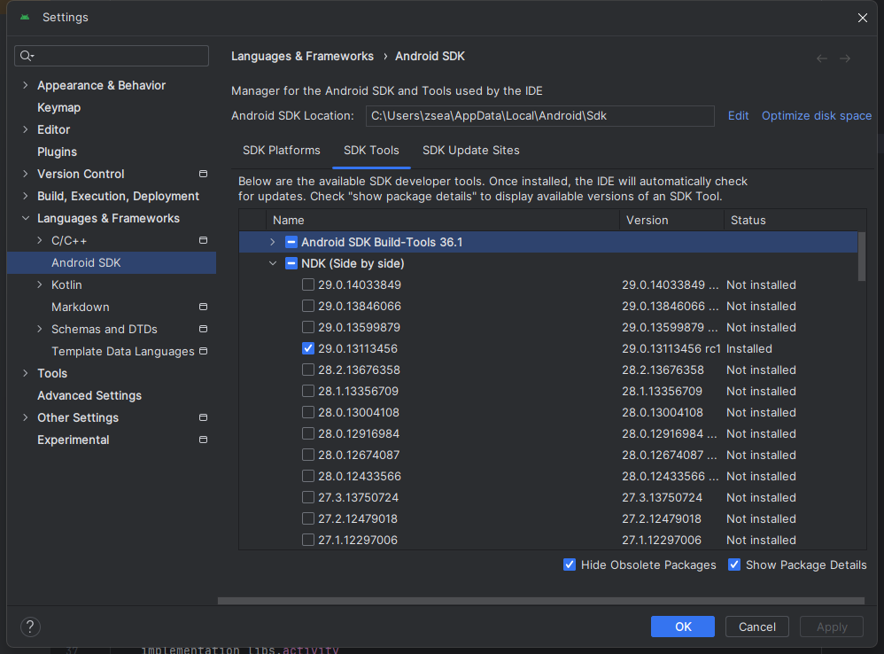
Task: Click the back navigation arrow
Action: 822,58
